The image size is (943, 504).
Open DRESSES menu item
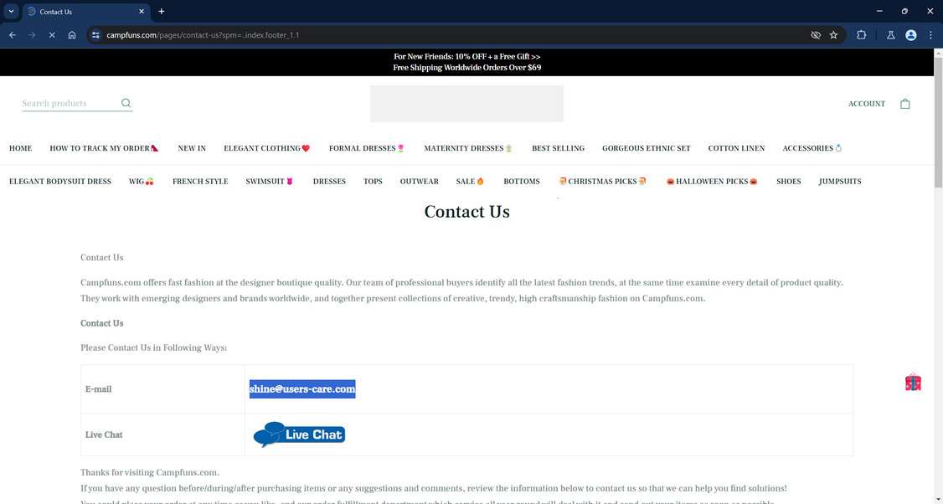(x=329, y=181)
